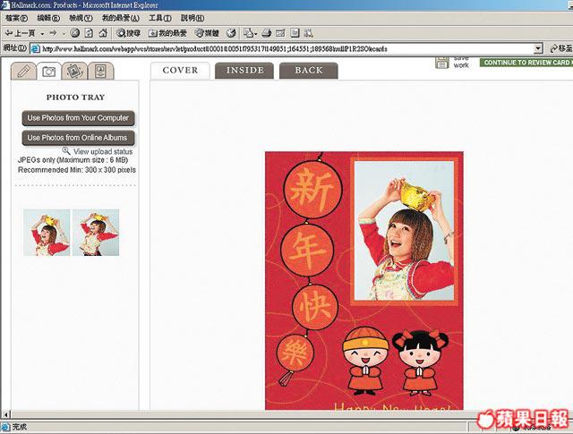Select the pencil edit-text tab icon

(23, 71)
